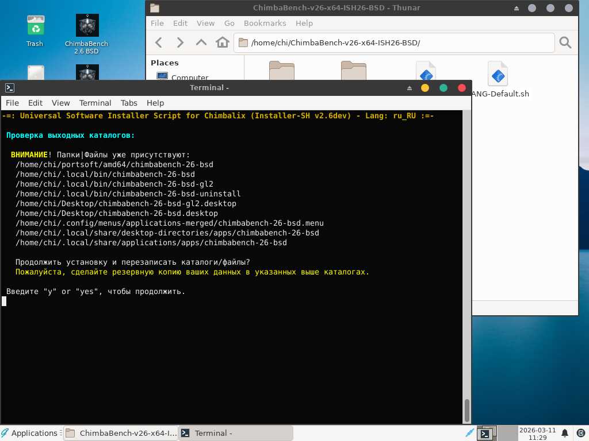589x441 pixels.
Task: Open Thunar Bookmarks menu
Action: [x=265, y=23]
